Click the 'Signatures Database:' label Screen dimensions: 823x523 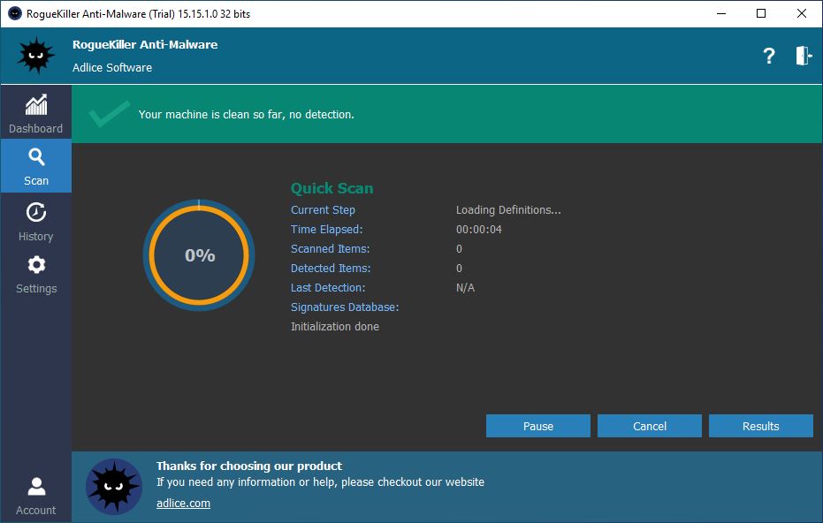click(345, 307)
